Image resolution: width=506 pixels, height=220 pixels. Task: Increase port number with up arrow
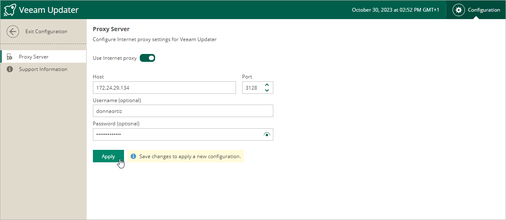coord(267,85)
